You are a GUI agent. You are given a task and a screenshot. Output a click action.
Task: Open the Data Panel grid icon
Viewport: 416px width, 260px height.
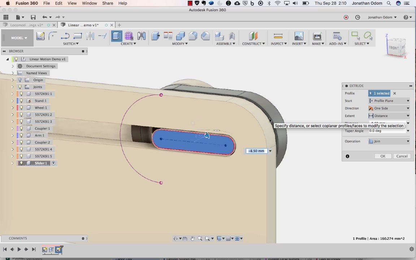pyautogui.click(x=6, y=17)
